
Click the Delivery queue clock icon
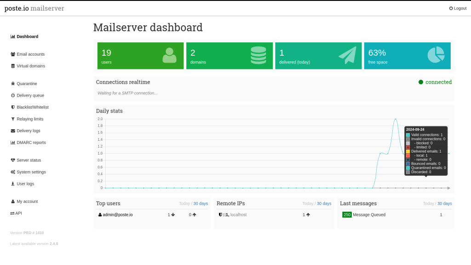click(12, 95)
